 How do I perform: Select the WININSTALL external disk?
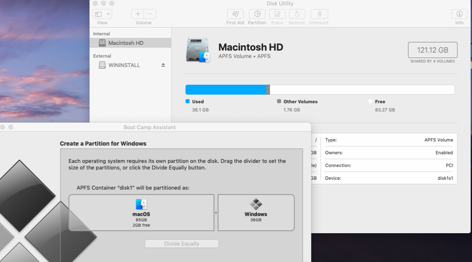[x=124, y=65]
